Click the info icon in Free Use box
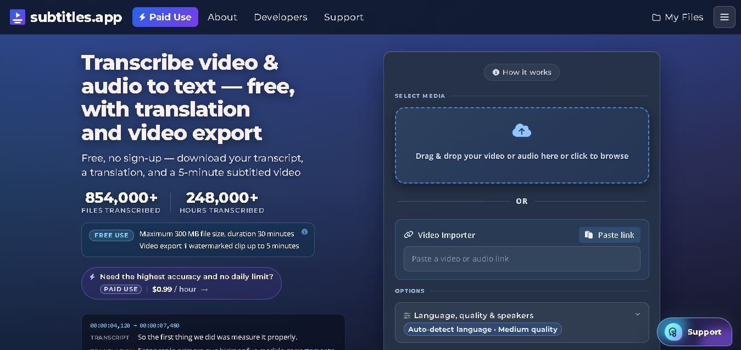This screenshot has width=741, height=350. (x=304, y=232)
